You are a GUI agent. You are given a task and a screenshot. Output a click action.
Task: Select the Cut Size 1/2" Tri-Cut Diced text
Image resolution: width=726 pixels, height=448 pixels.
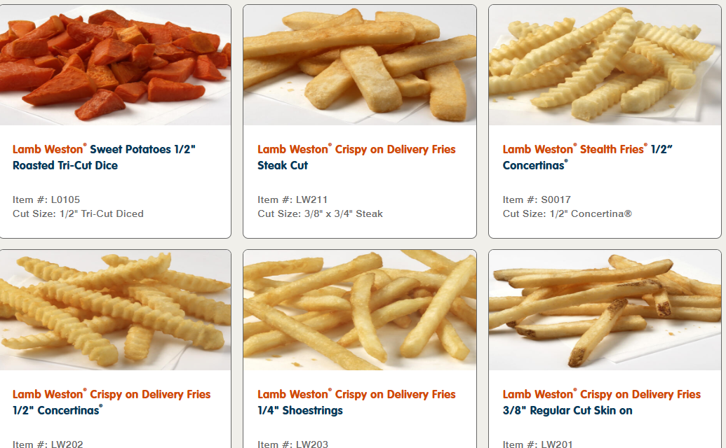tap(79, 213)
